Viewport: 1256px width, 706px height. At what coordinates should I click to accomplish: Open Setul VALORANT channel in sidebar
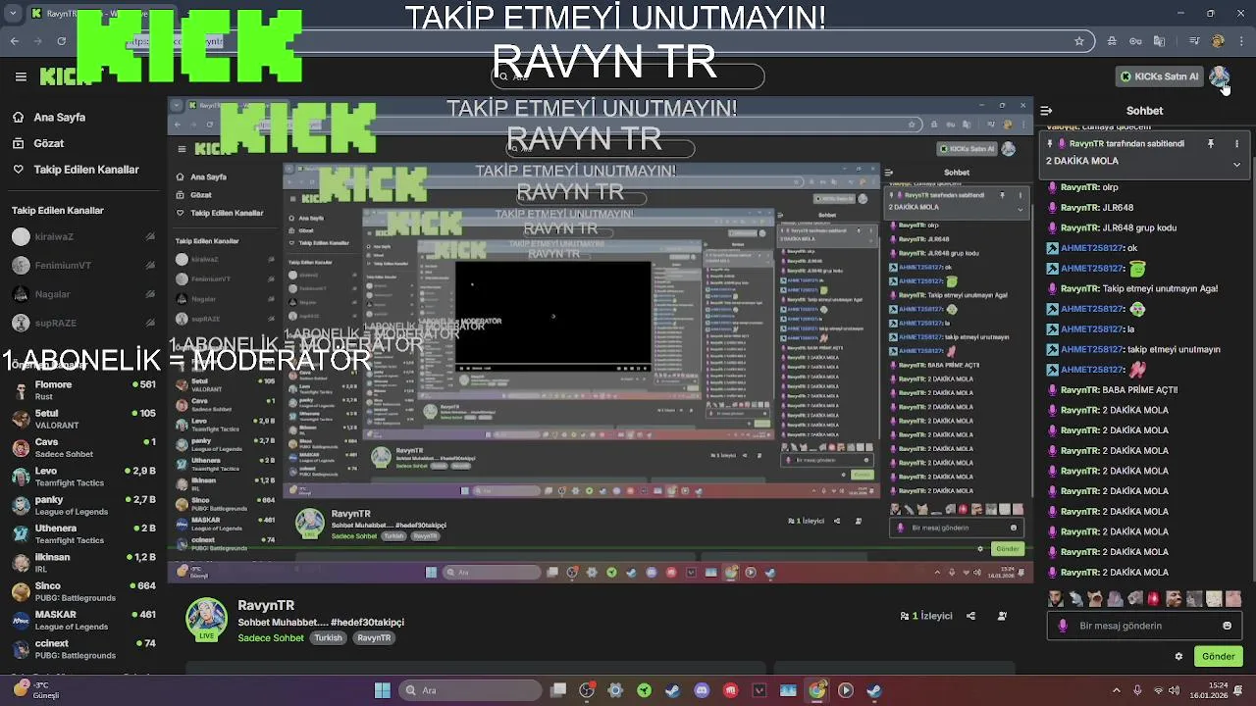click(82, 419)
